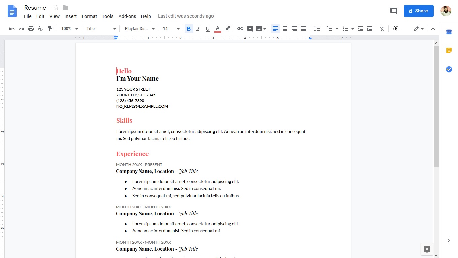Expand numbered list style options arrow
Viewport: 458px width, 258px height.
pyautogui.click(x=337, y=29)
